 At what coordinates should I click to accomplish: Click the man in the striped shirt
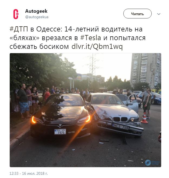click(23, 101)
